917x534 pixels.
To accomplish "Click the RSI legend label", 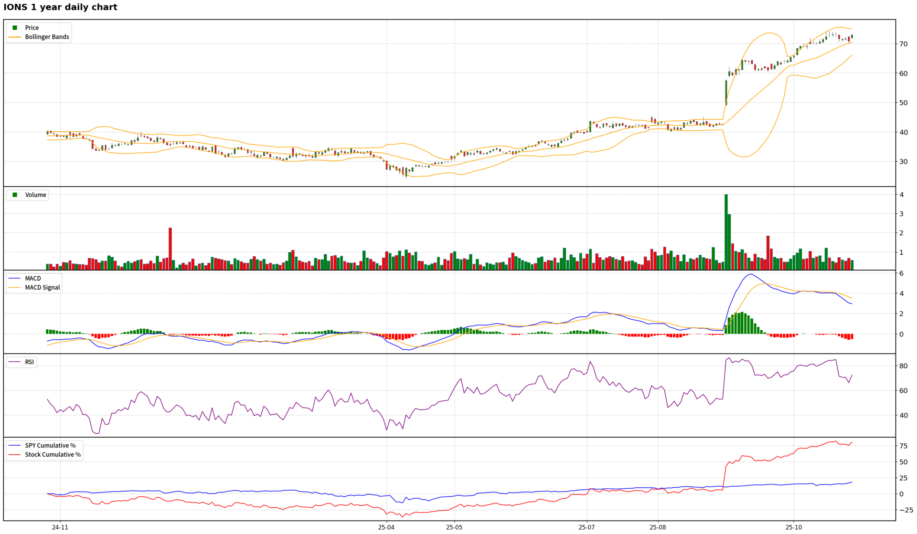I will [30, 362].
